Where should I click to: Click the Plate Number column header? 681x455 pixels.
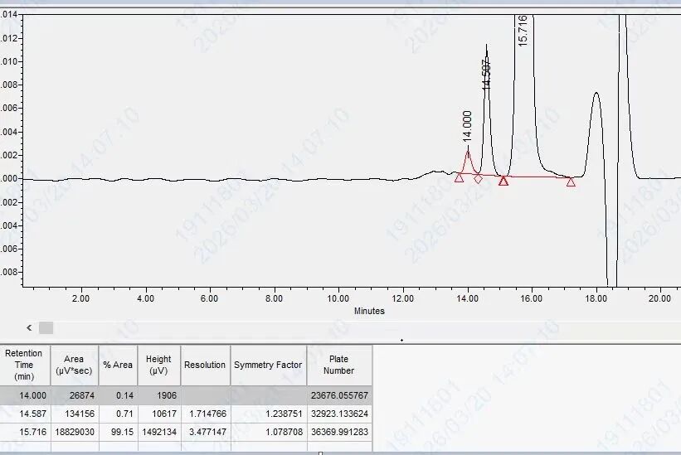click(339, 365)
